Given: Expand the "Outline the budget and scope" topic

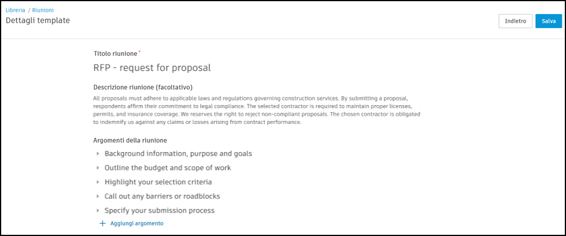Looking at the screenshot, I should point(98,168).
